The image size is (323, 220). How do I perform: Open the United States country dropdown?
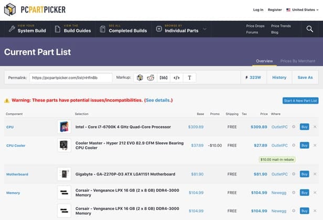(303, 9)
